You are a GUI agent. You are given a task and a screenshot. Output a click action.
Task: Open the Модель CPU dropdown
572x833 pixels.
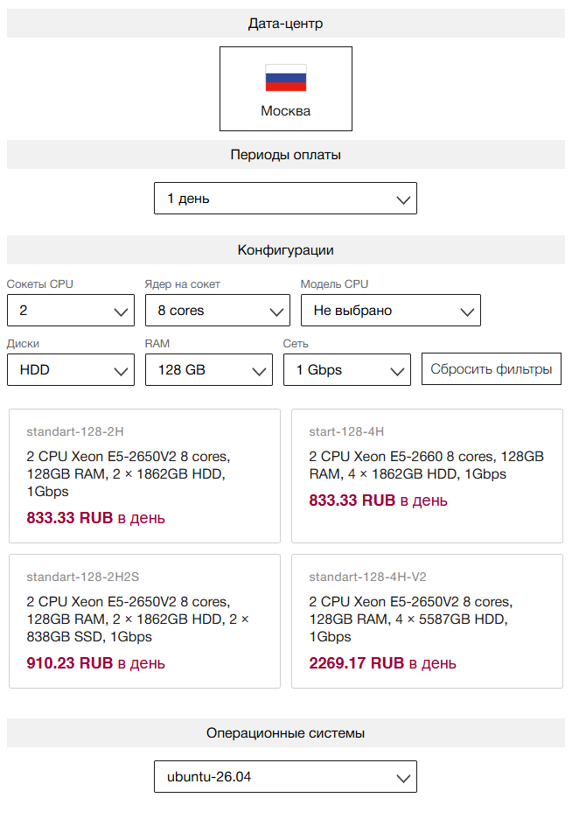point(390,311)
